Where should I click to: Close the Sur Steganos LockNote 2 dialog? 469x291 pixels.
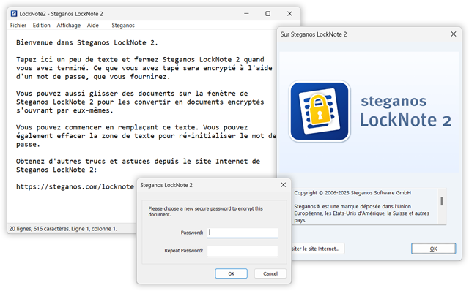[454, 34]
